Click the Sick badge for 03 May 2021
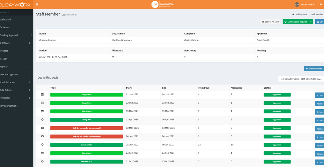This screenshot has width=324, height=167. [x=86, y=128]
